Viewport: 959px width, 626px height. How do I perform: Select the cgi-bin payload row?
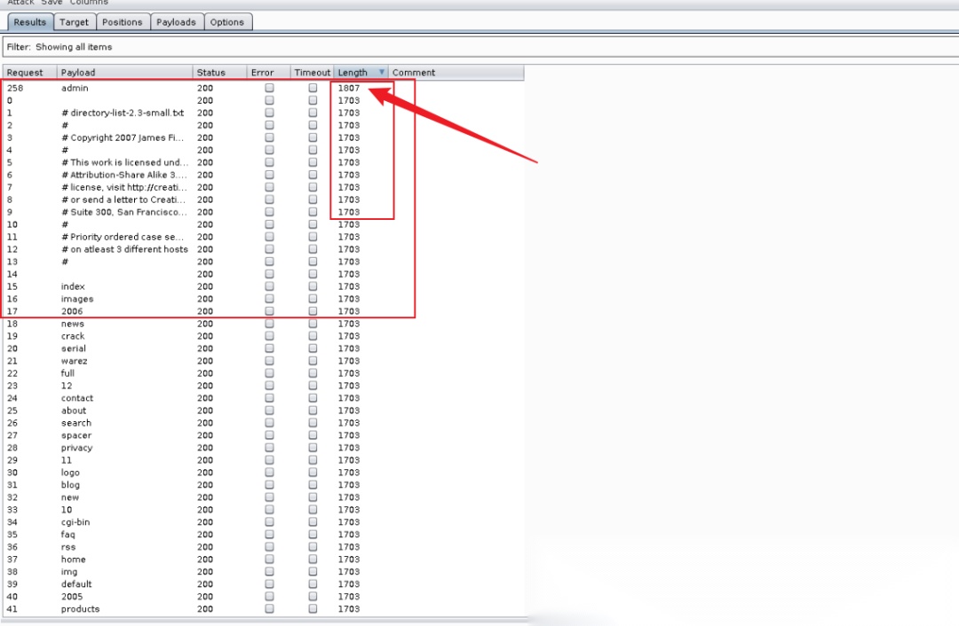click(264, 522)
